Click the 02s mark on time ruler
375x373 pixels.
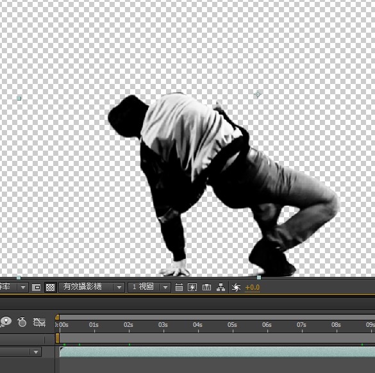(128, 325)
